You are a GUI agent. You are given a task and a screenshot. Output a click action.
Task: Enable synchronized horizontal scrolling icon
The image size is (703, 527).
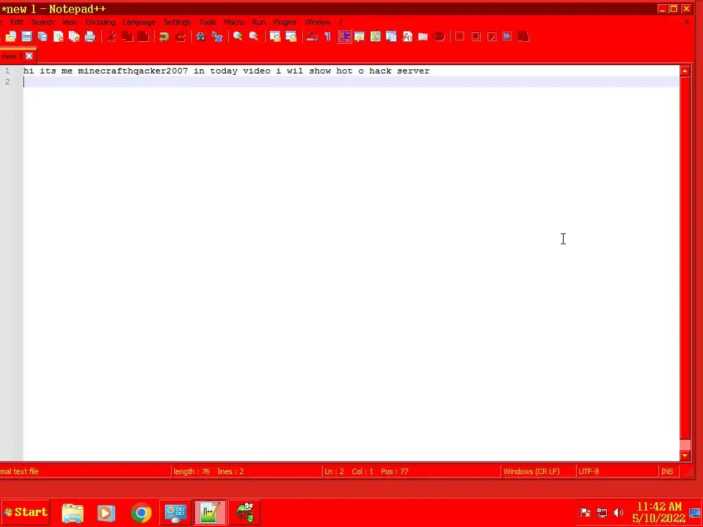point(291,37)
